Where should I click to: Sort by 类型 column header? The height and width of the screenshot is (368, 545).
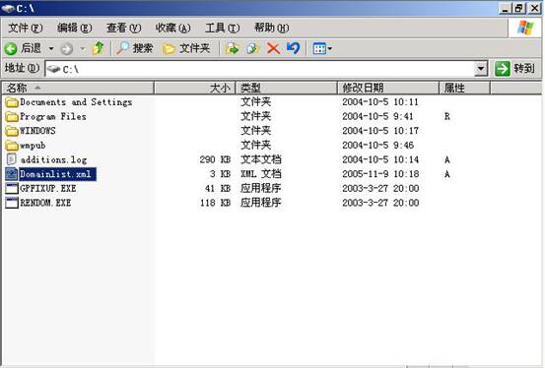coord(287,88)
